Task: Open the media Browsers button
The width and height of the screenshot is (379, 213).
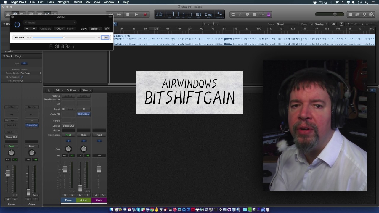Action: pos(372,14)
